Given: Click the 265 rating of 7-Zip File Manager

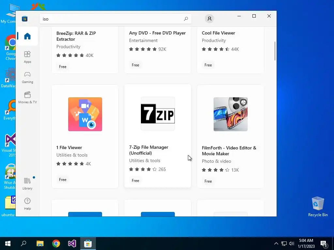Looking at the screenshot, I should [x=147, y=169].
